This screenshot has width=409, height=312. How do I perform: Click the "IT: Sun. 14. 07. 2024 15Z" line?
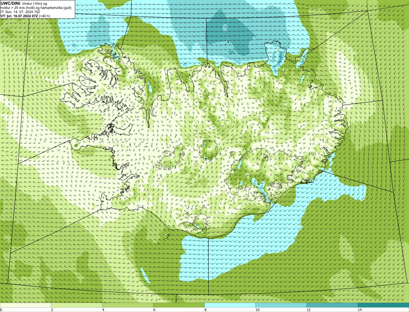pyautogui.click(x=20, y=12)
